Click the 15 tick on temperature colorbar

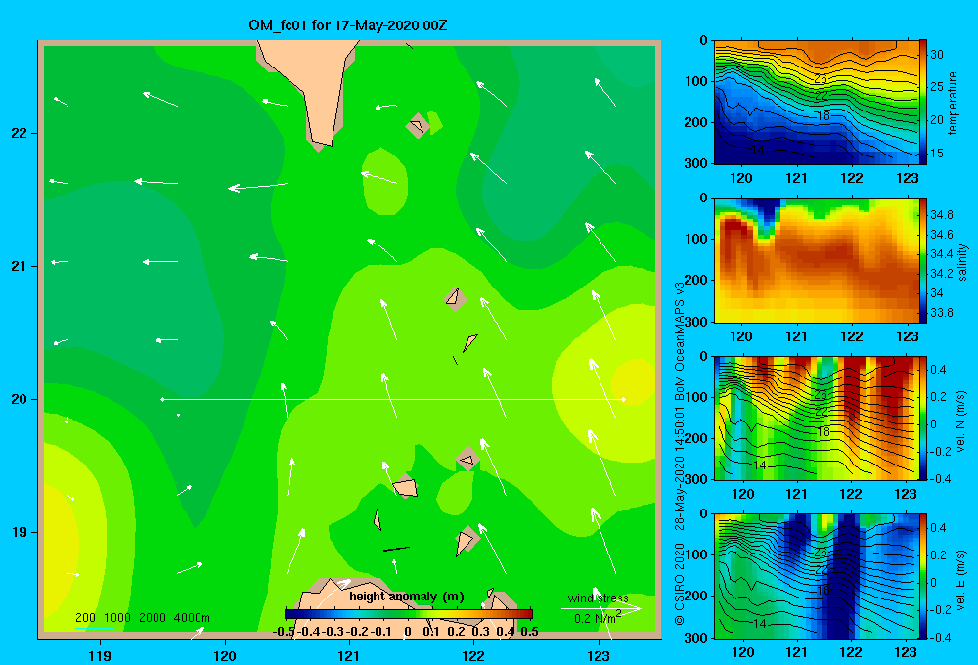click(937, 153)
